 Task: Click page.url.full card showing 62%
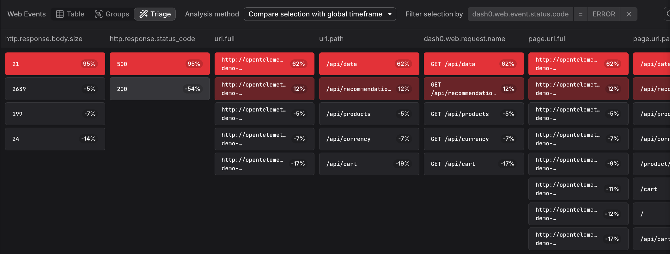(578, 64)
